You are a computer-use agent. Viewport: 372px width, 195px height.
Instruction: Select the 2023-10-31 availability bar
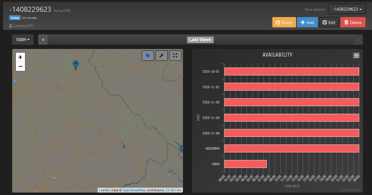point(292,71)
